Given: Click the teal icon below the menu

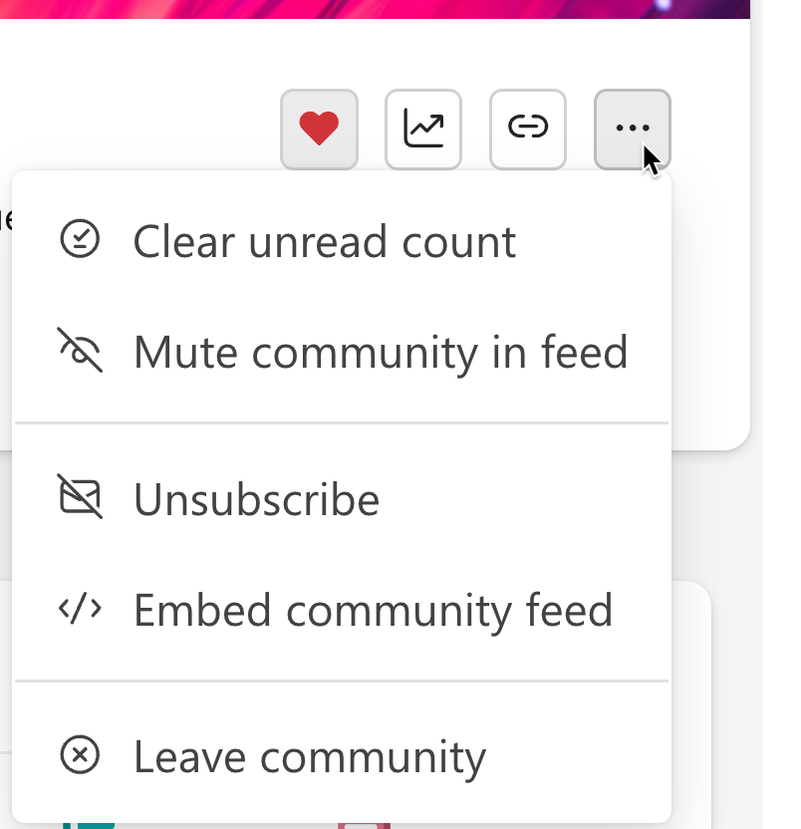Looking at the screenshot, I should tap(89, 825).
